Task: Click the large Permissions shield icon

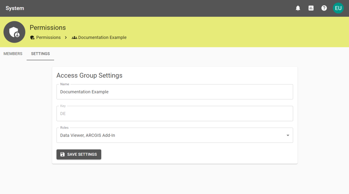Action: [14, 32]
